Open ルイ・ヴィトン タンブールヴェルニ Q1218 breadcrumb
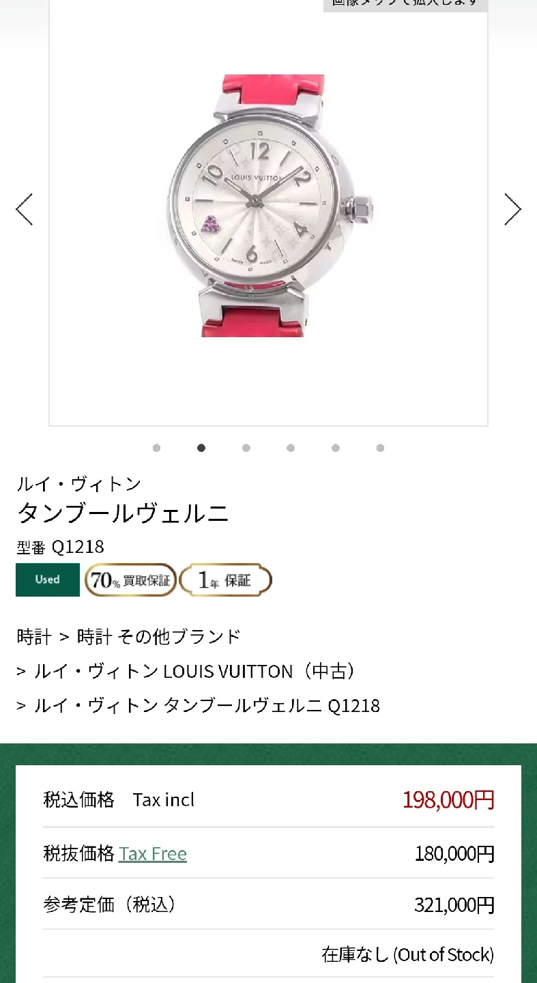The width and height of the screenshot is (537, 983). coord(207,705)
